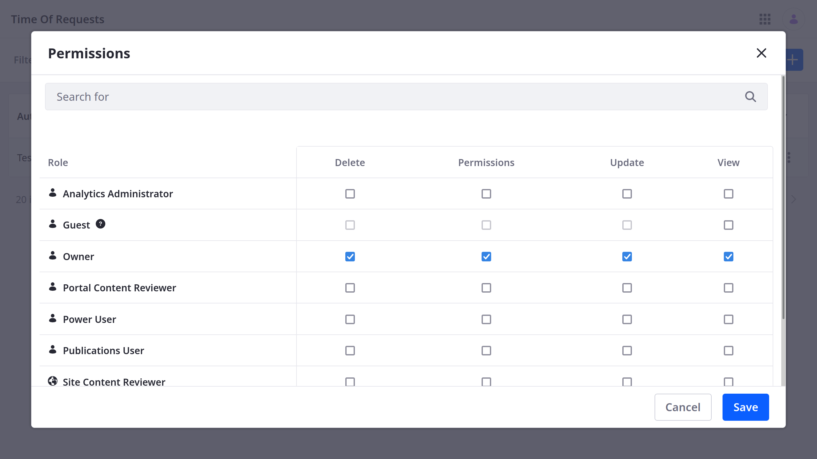Click the Owner role user icon
The image size is (817, 459).
click(53, 255)
